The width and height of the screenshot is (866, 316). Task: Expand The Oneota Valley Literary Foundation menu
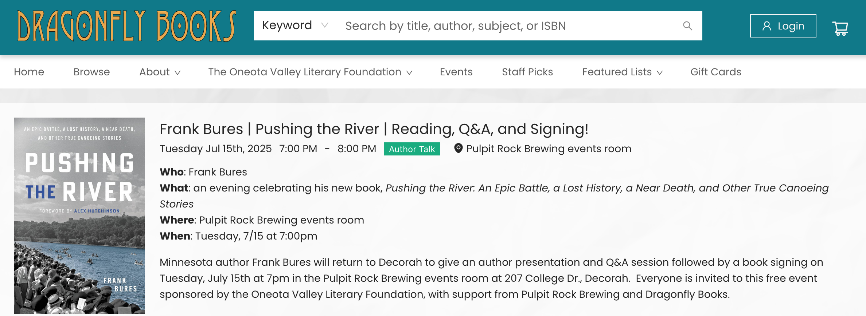[310, 72]
